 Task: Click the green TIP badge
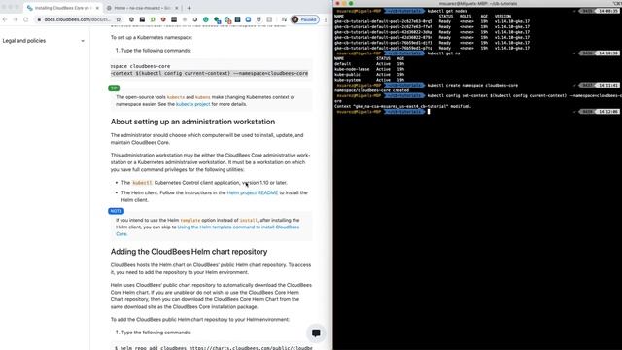point(114,88)
